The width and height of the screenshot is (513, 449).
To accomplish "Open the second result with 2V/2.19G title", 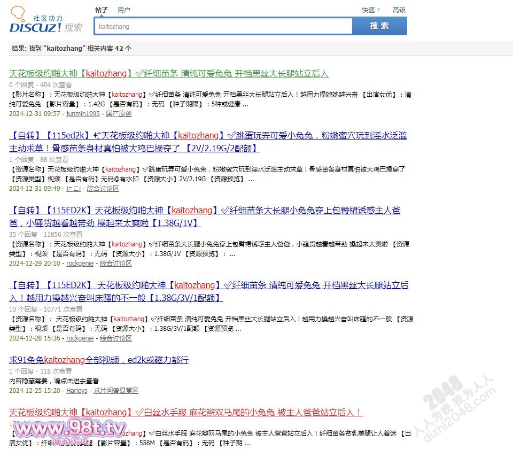I will (x=208, y=141).
